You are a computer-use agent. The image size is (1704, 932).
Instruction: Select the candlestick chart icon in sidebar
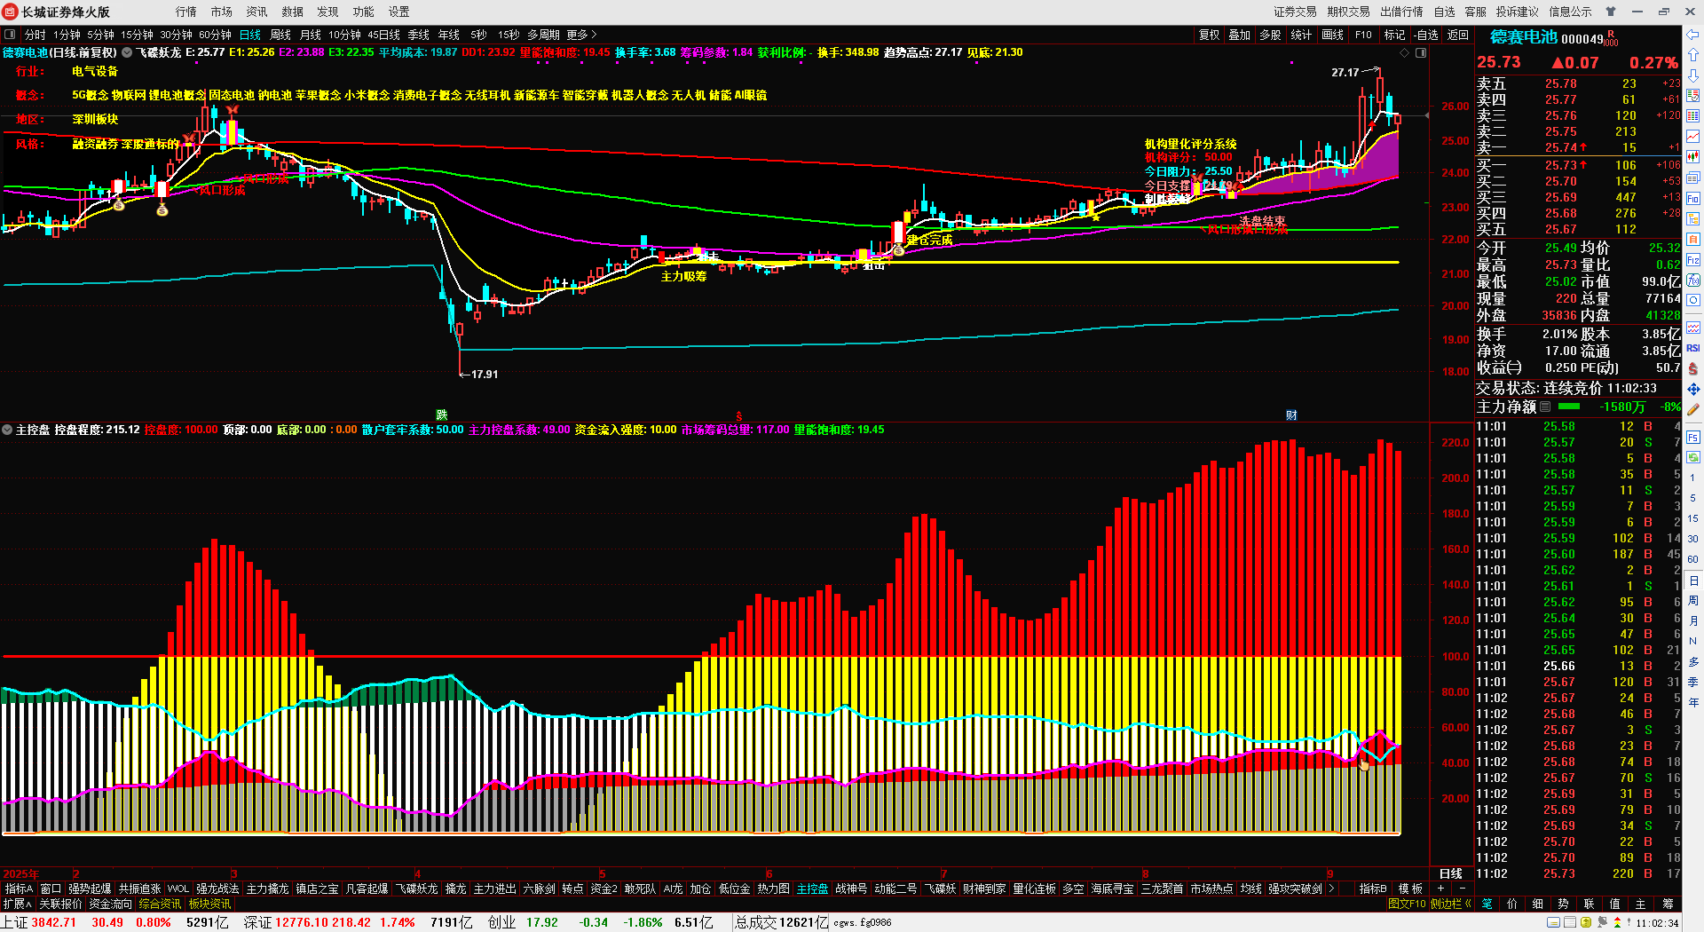click(x=1693, y=157)
